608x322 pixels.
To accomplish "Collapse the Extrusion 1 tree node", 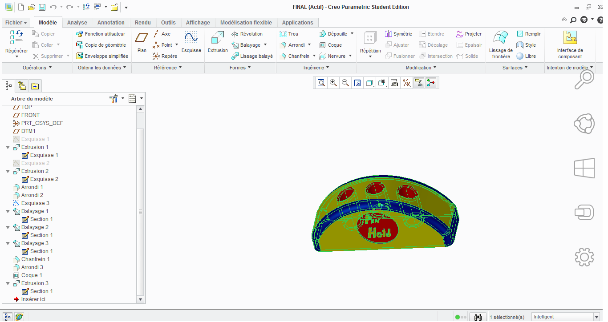I will pyautogui.click(x=8, y=147).
